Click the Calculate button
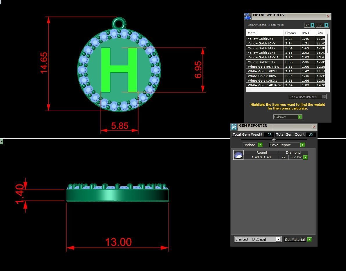Screen dimensions: 346x271 [288, 117]
